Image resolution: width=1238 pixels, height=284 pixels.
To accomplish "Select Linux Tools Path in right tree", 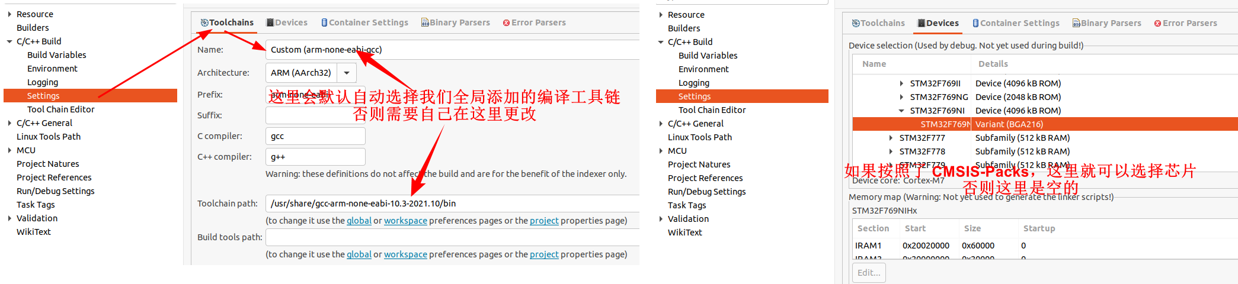I will coord(700,137).
